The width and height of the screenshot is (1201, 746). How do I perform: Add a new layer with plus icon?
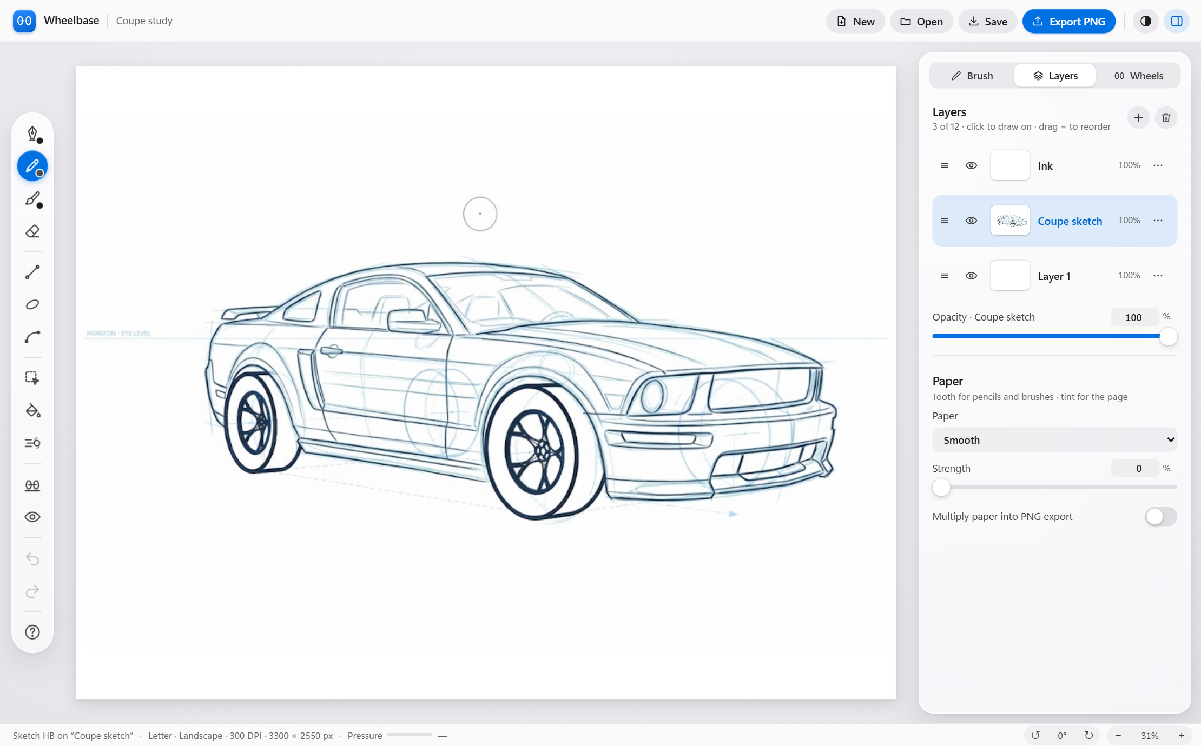click(1138, 118)
